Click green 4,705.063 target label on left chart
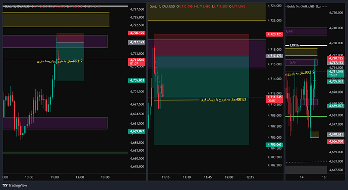 tap(137, 80)
